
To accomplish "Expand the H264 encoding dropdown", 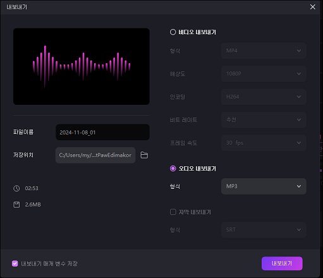I will pyautogui.click(x=264, y=97).
